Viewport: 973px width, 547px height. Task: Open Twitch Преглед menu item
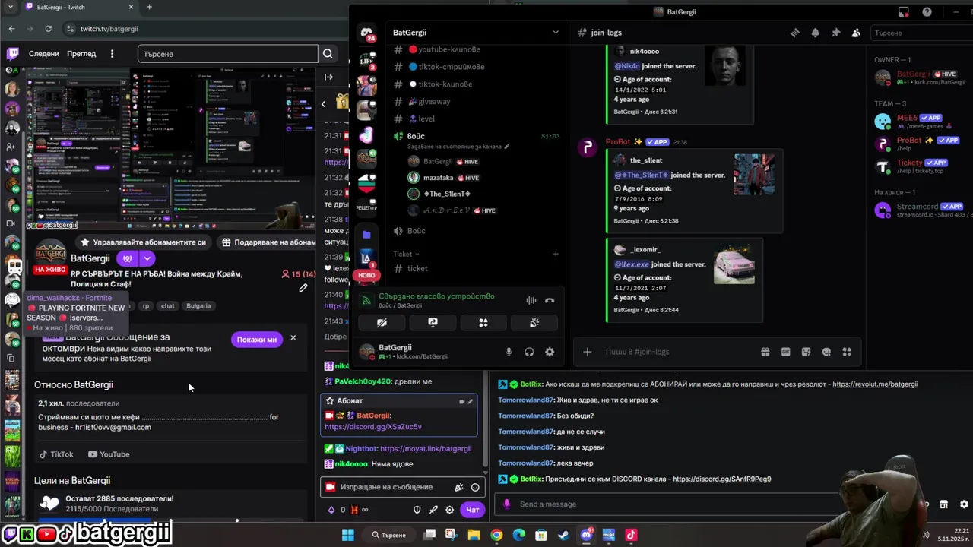[x=81, y=54]
